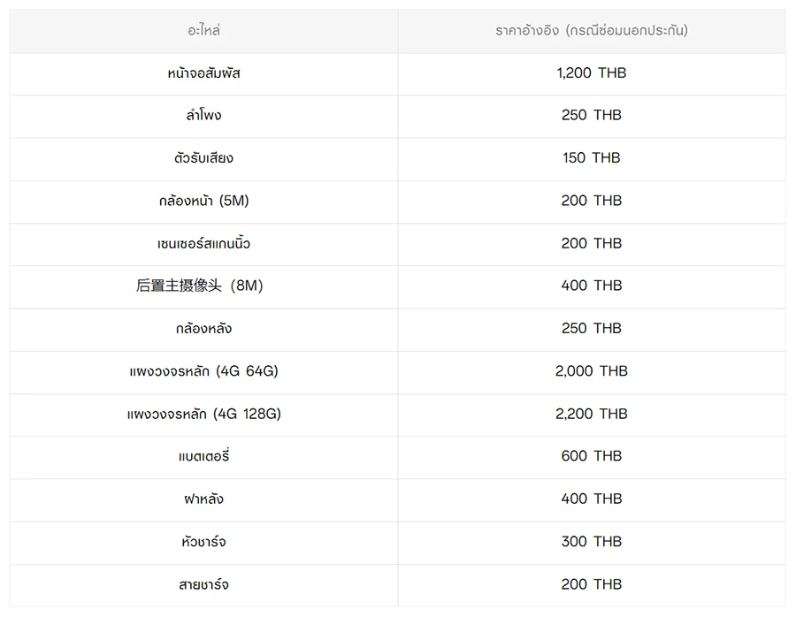Image resolution: width=796 pixels, height=617 pixels.
Task: Click the 300 THB price cell
Action: (591, 542)
